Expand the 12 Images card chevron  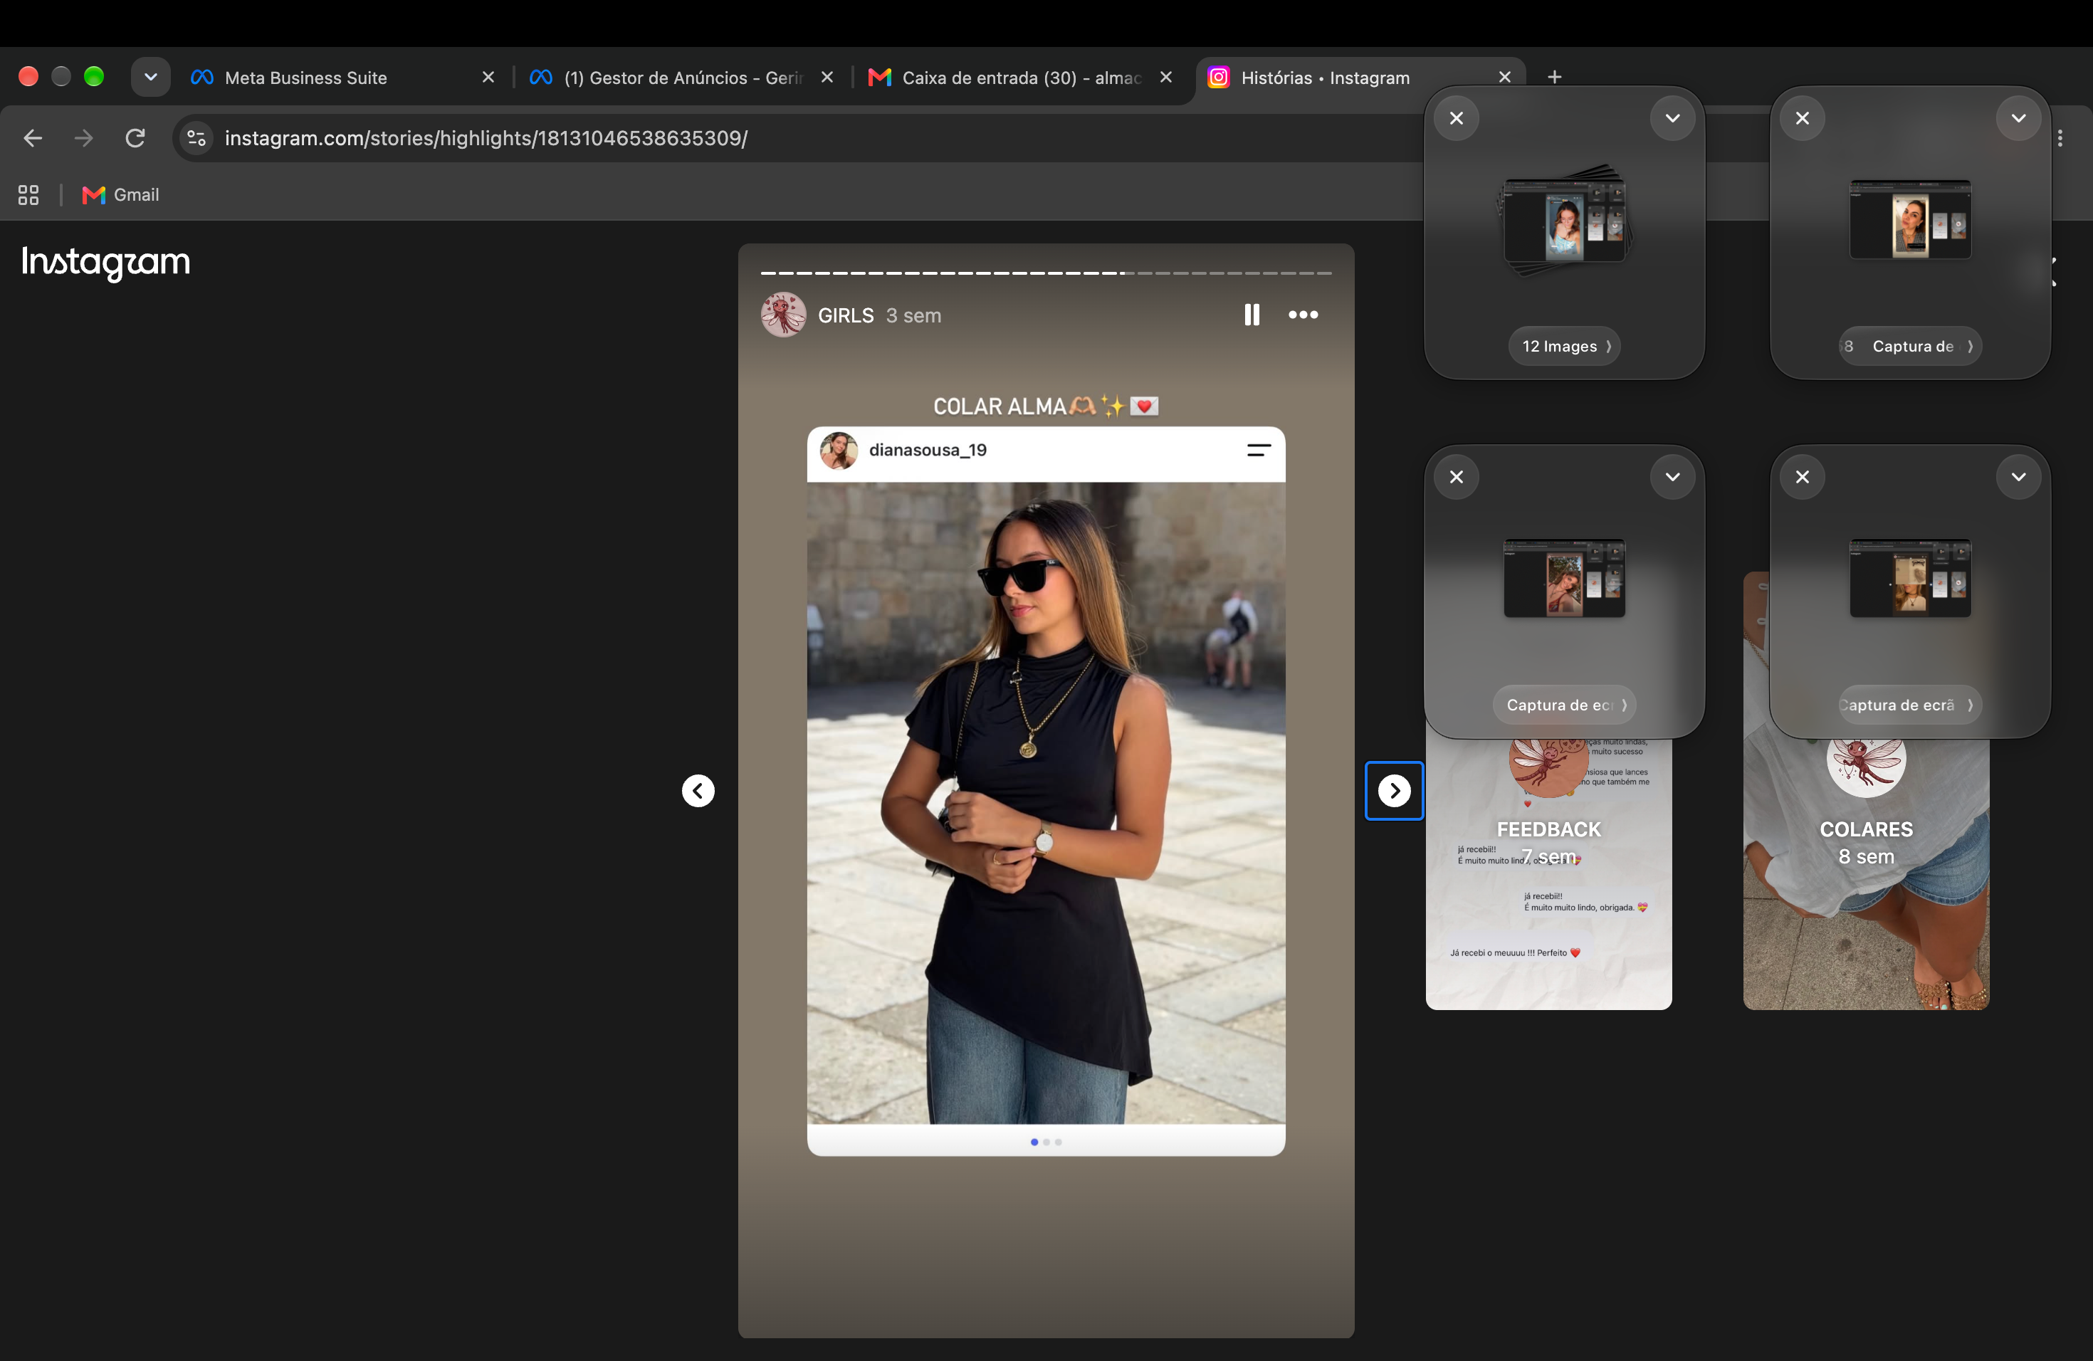pos(1672,118)
